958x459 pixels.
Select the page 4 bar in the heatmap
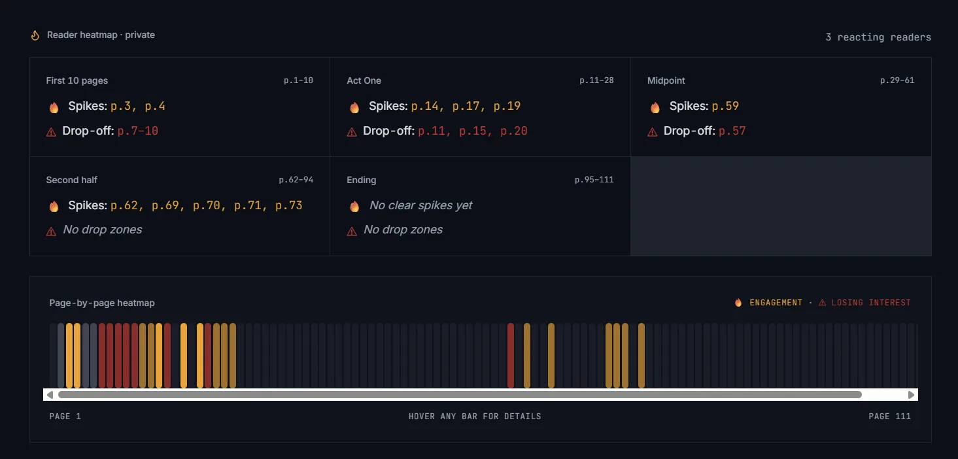pos(77,355)
